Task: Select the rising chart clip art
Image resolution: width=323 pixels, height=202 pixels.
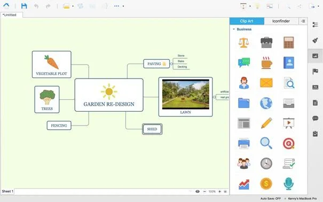Action: (x=244, y=184)
